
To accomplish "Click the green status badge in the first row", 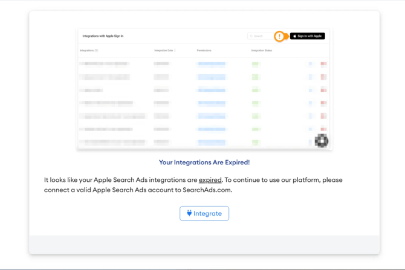I will pos(255,63).
